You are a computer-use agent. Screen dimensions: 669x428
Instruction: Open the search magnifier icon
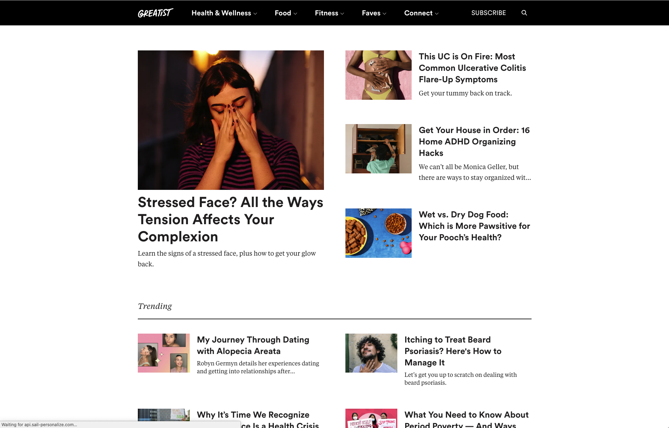click(524, 13)
